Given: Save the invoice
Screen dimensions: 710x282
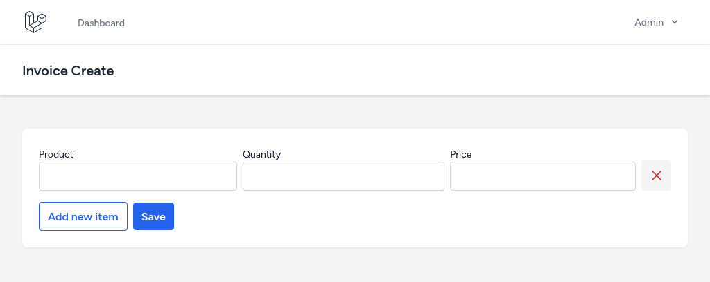Looking at the screenshot, I should coord(153,216).
